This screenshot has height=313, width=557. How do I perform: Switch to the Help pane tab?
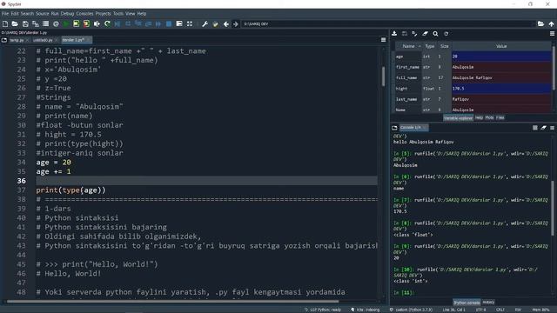coord(479,117)
